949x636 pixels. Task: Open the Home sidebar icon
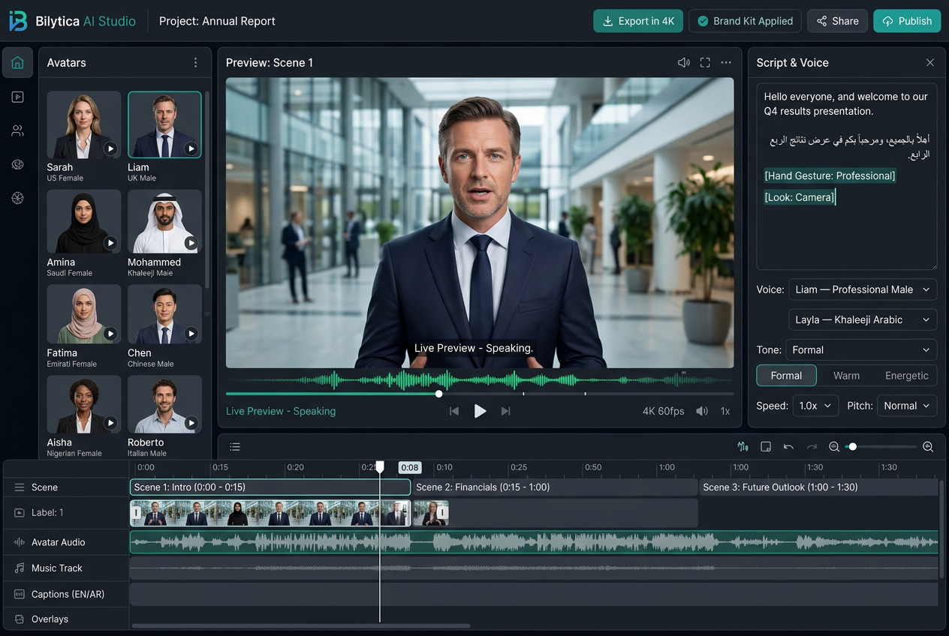[x=17, y=63]
